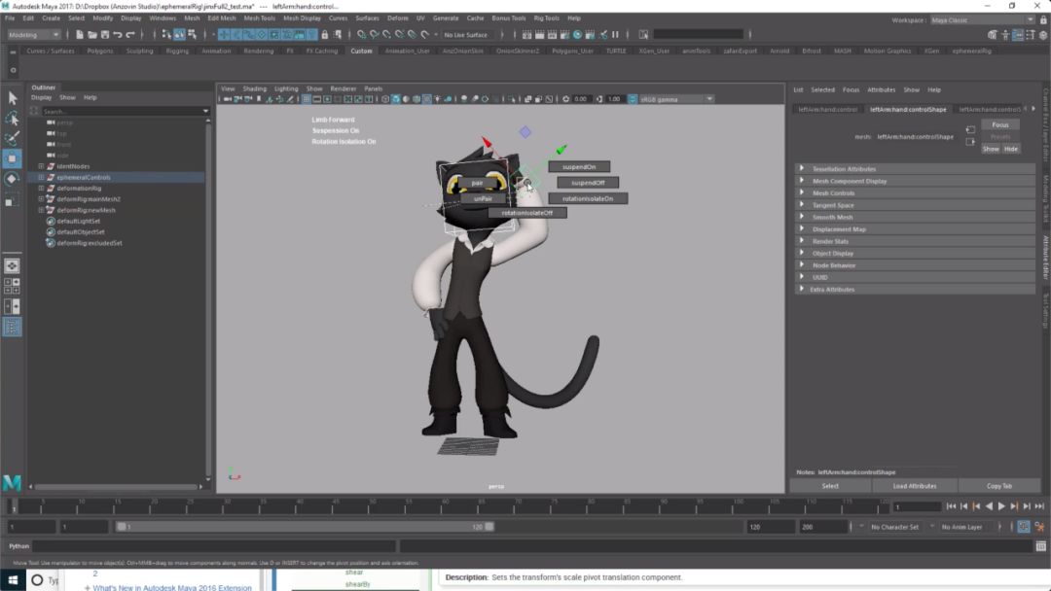Select the arrow Select tool

tap(13, 98)
